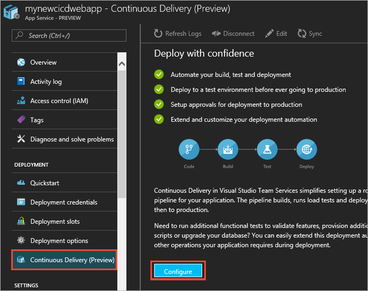Open the Tags blade
Viewport: 368px width, 291px height.
point(65,120)
